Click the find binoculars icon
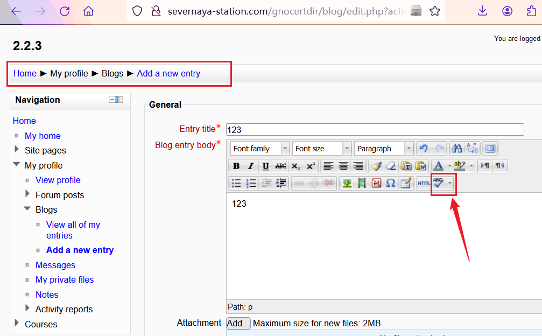This screenshot has width=542, height=336. pos(457,149)
